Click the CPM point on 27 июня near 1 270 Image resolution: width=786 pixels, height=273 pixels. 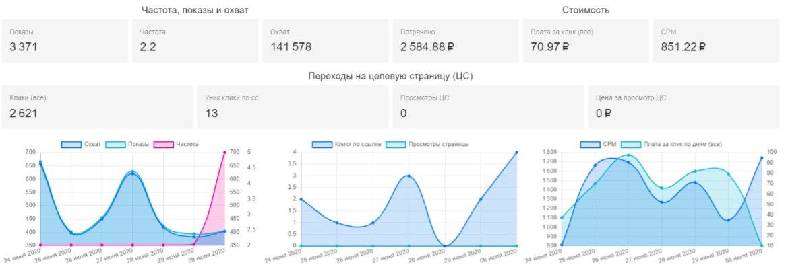[662, 202]
